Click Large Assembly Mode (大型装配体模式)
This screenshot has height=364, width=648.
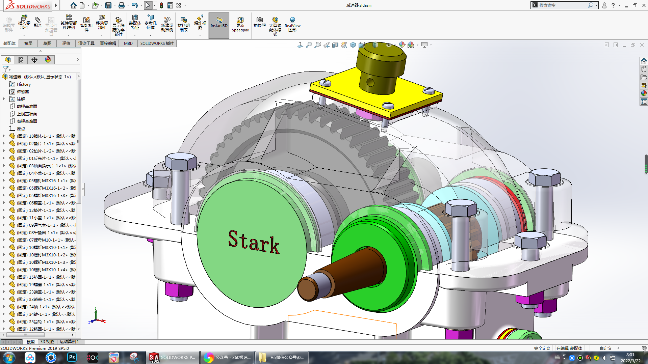tap(275, 26)
